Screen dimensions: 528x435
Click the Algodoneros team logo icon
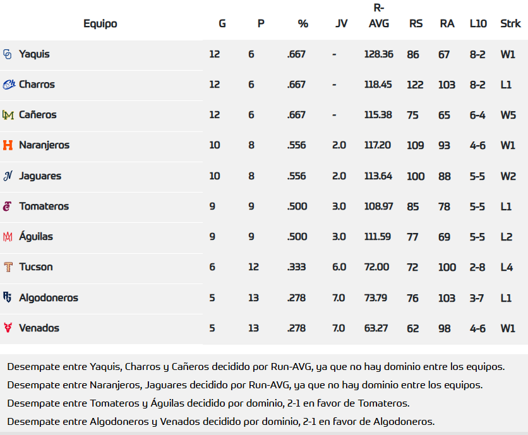point(8,297)
